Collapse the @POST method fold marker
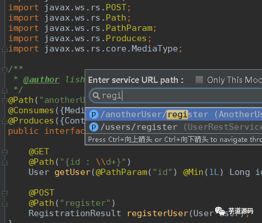Viewport: 262px width, 223px height. 5,193
